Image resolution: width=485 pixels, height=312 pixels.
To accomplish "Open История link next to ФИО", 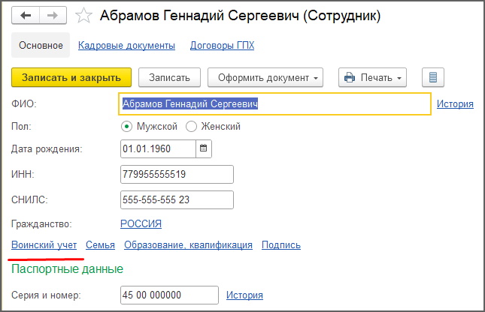I will [455, 104].
